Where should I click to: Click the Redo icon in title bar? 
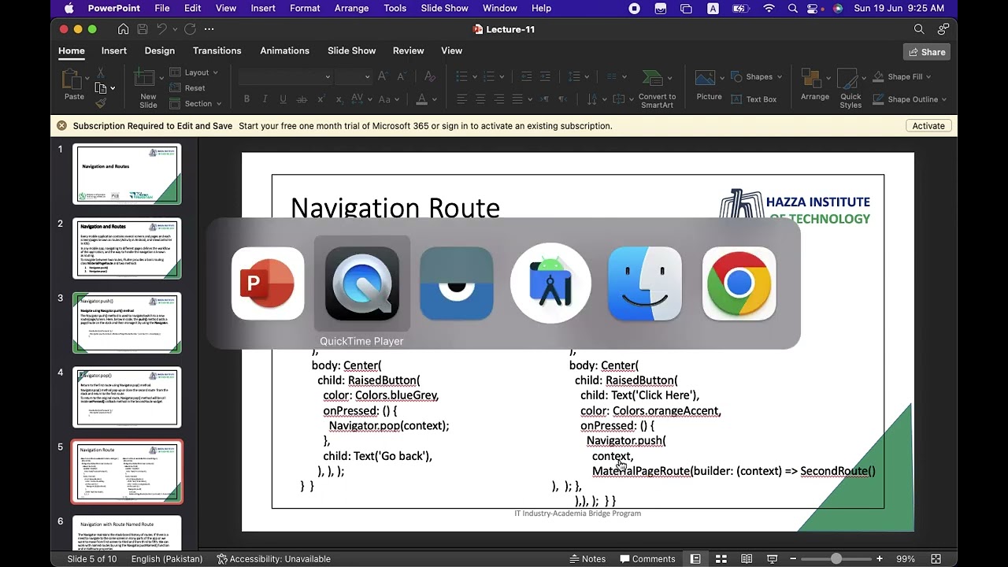coord(190,29)
